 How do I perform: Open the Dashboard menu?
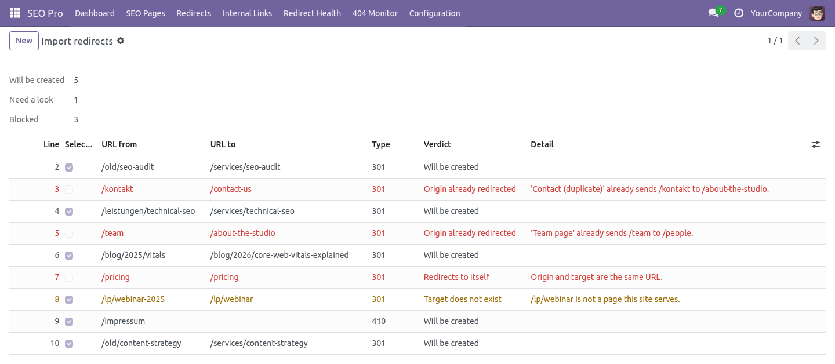point(95,13)
